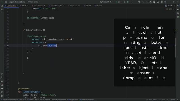Image resolution: width=180 pixels, height=101 pixels.
Task: Open the Commit tool window icon
Action: point(2,10)
